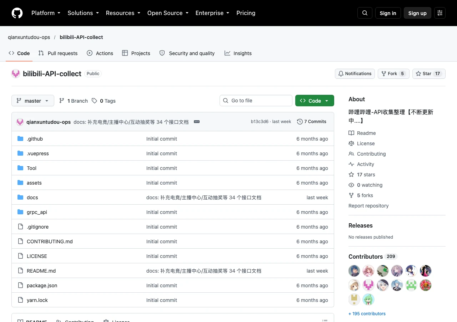Open the Solutions dropdown menu

pyautogui.click(x=83, y=13)
